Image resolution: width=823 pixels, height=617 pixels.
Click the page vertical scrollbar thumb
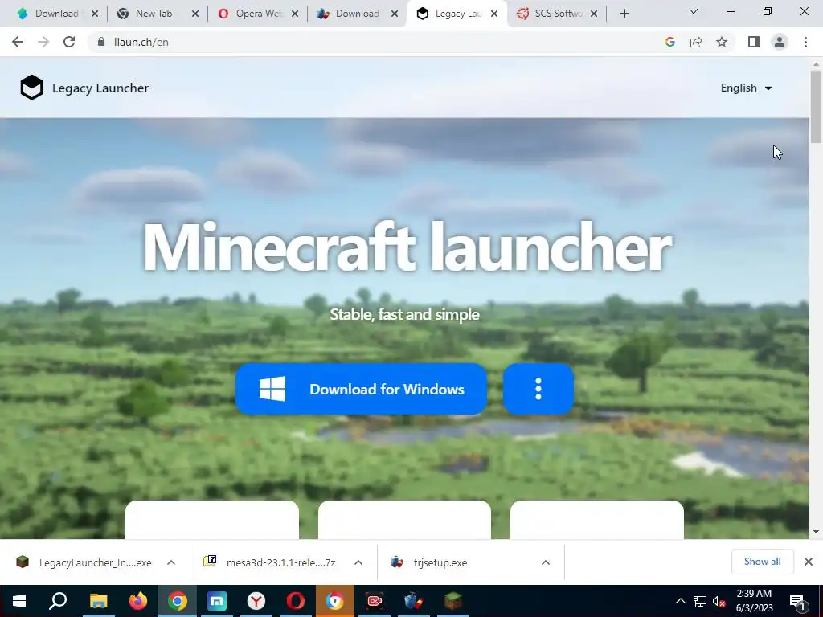816,107
